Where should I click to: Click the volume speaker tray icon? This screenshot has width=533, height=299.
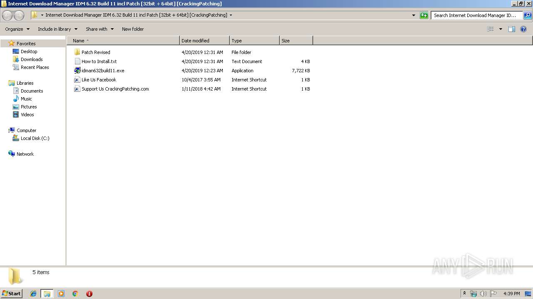click(483, 294)
